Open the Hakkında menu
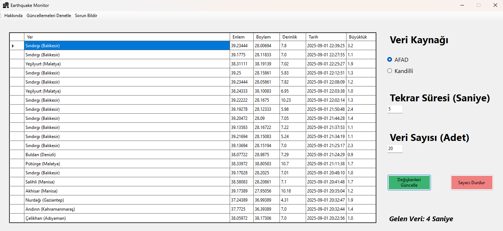The height and width of the screenshot is (231, 503). coord(13,16)
